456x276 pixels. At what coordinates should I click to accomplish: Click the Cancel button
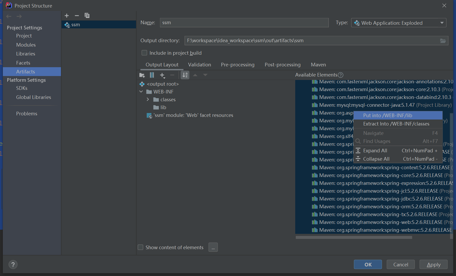coord(401,265)
